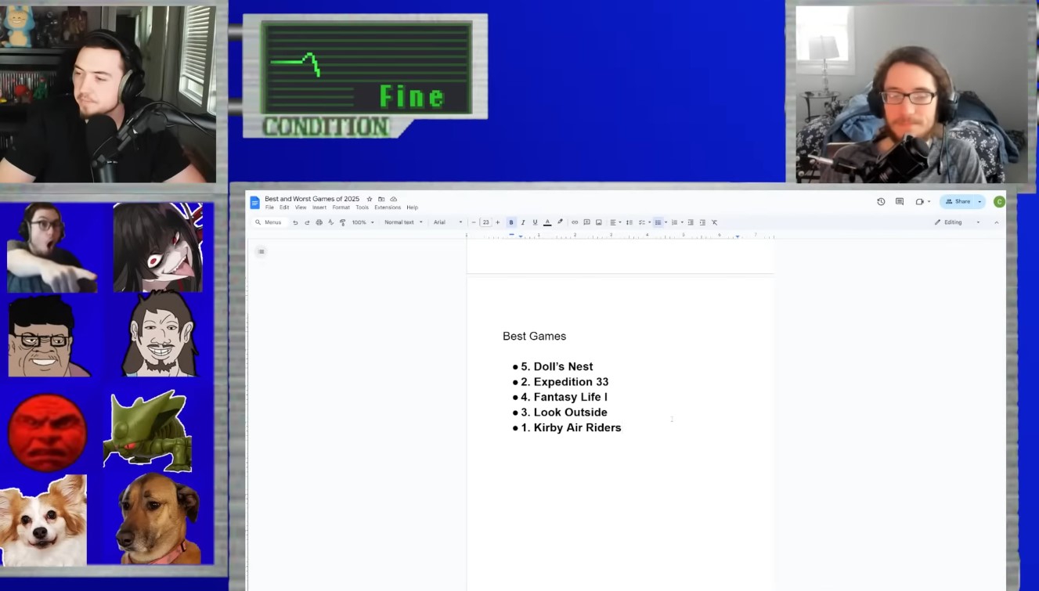Toggle the numbered list

674,222
